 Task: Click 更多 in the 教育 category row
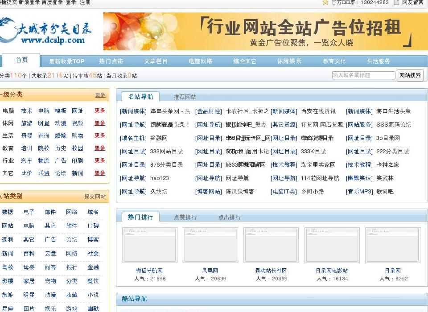[x=99, y=148]
